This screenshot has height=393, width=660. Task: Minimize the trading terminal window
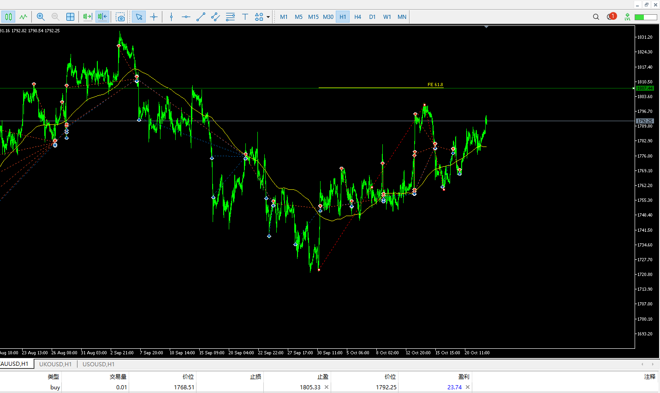[637, 5]
